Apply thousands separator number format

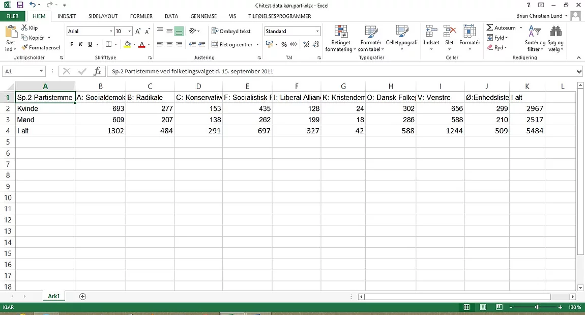pos(294,44)
